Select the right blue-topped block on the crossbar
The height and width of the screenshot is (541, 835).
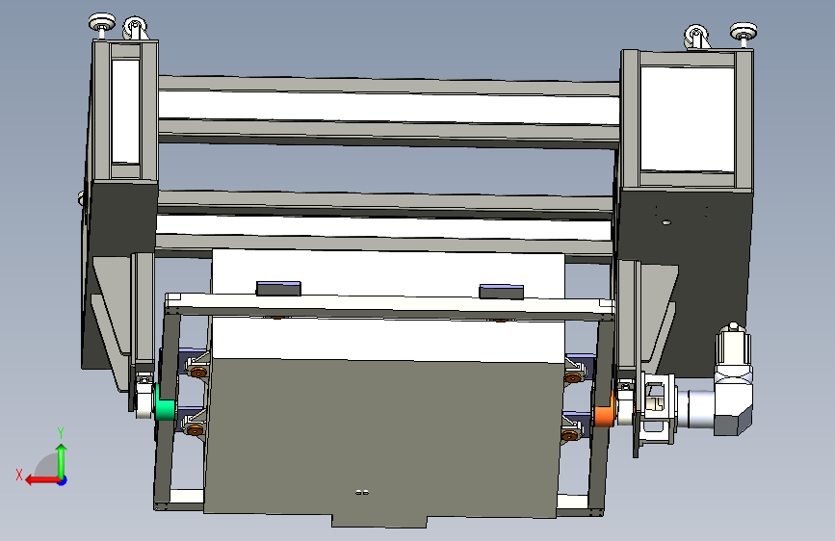tap(501, 292)
